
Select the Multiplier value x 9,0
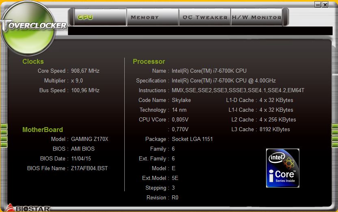[77, 81]
